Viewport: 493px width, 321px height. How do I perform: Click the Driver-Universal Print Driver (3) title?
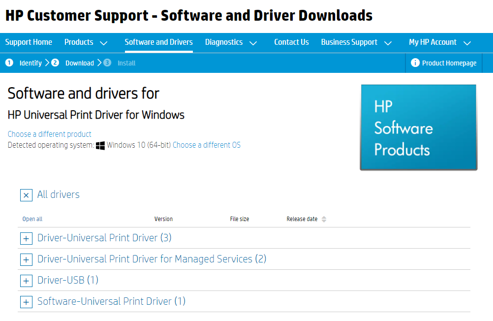[x=104, y=238]
